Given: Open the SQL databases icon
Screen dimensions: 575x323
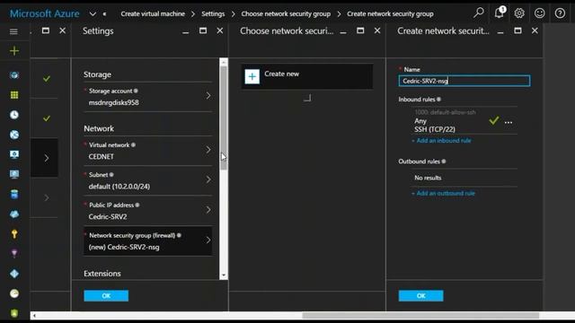Looking at the screenshot, I should click(14, 194).
